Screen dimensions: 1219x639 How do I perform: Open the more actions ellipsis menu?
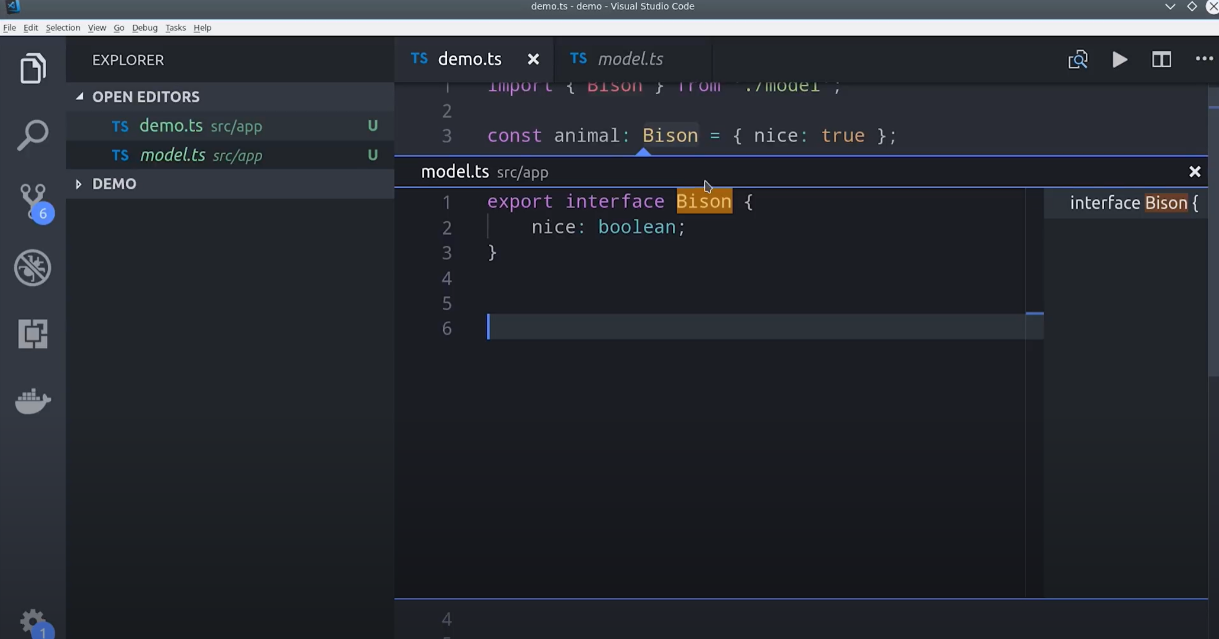pos(1204,59)
